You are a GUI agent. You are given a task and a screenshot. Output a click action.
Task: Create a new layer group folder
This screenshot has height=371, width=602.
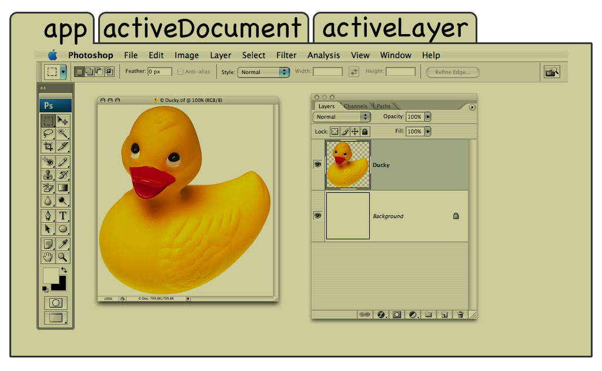click(428, 315)
